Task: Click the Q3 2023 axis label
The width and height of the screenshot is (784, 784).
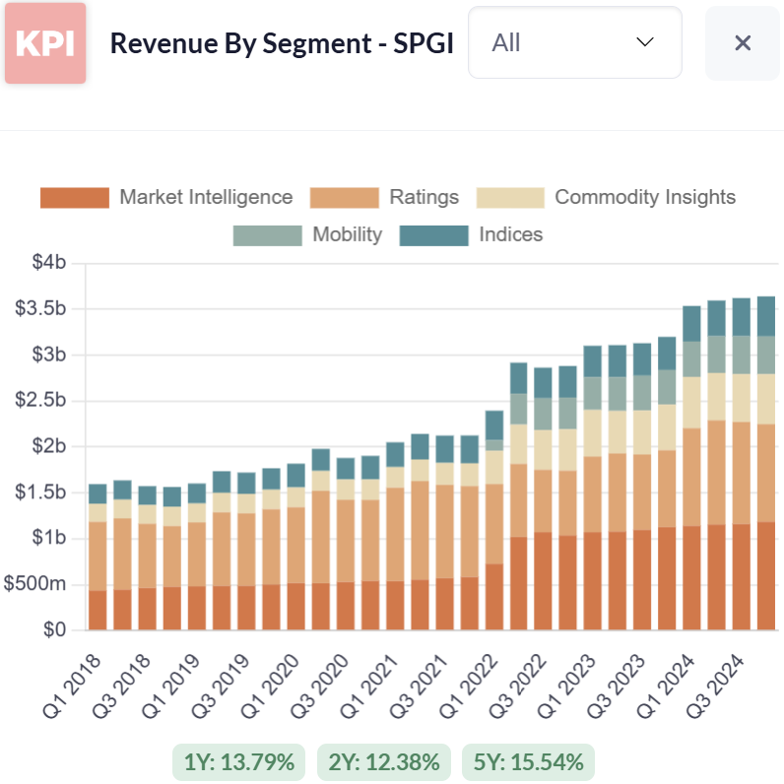Action: coord(617,686)
